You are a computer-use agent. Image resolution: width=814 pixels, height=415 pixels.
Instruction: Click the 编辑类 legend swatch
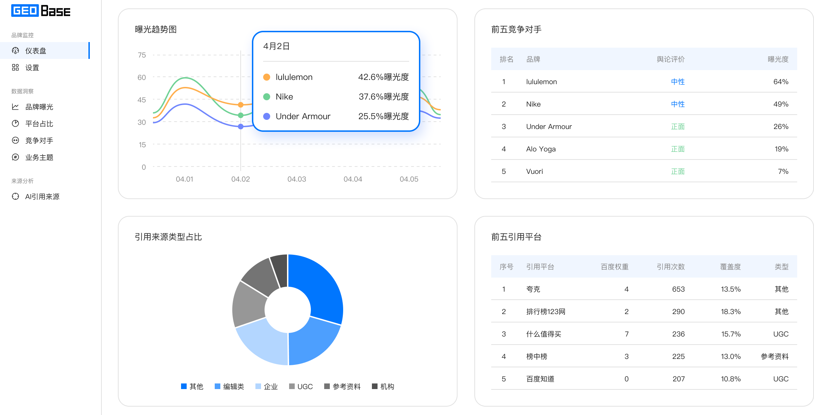[x=218, y=386]
